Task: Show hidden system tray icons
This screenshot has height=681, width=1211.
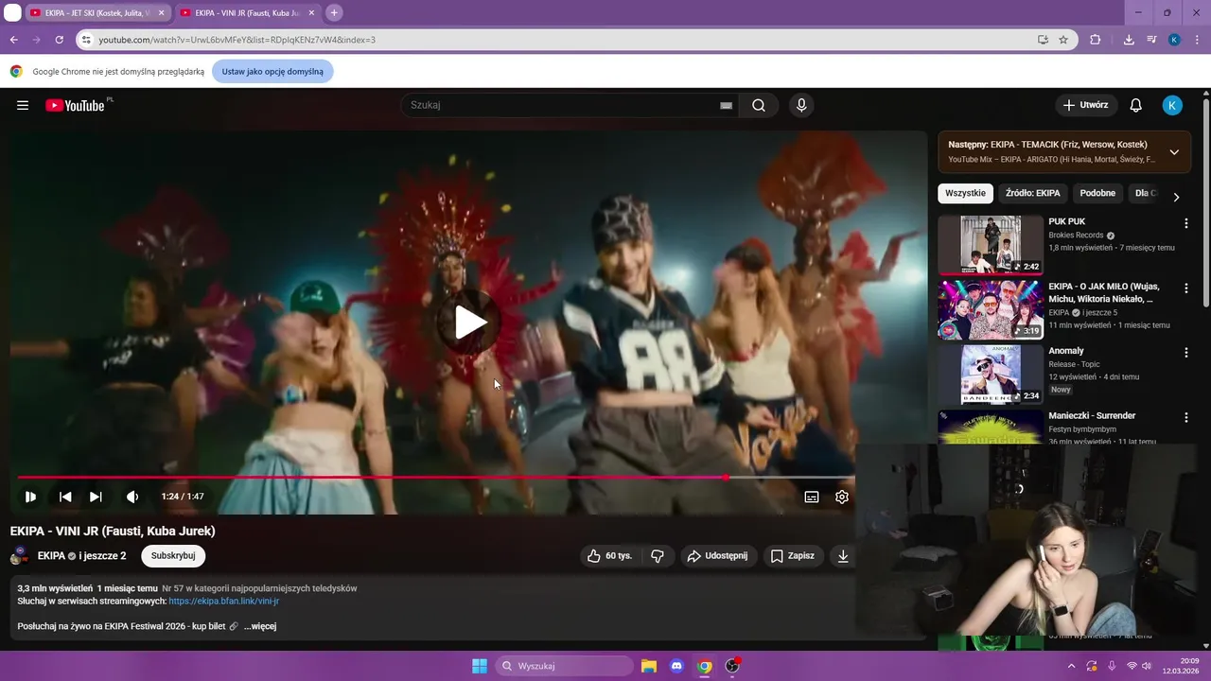Action: tap(1072, 666)
